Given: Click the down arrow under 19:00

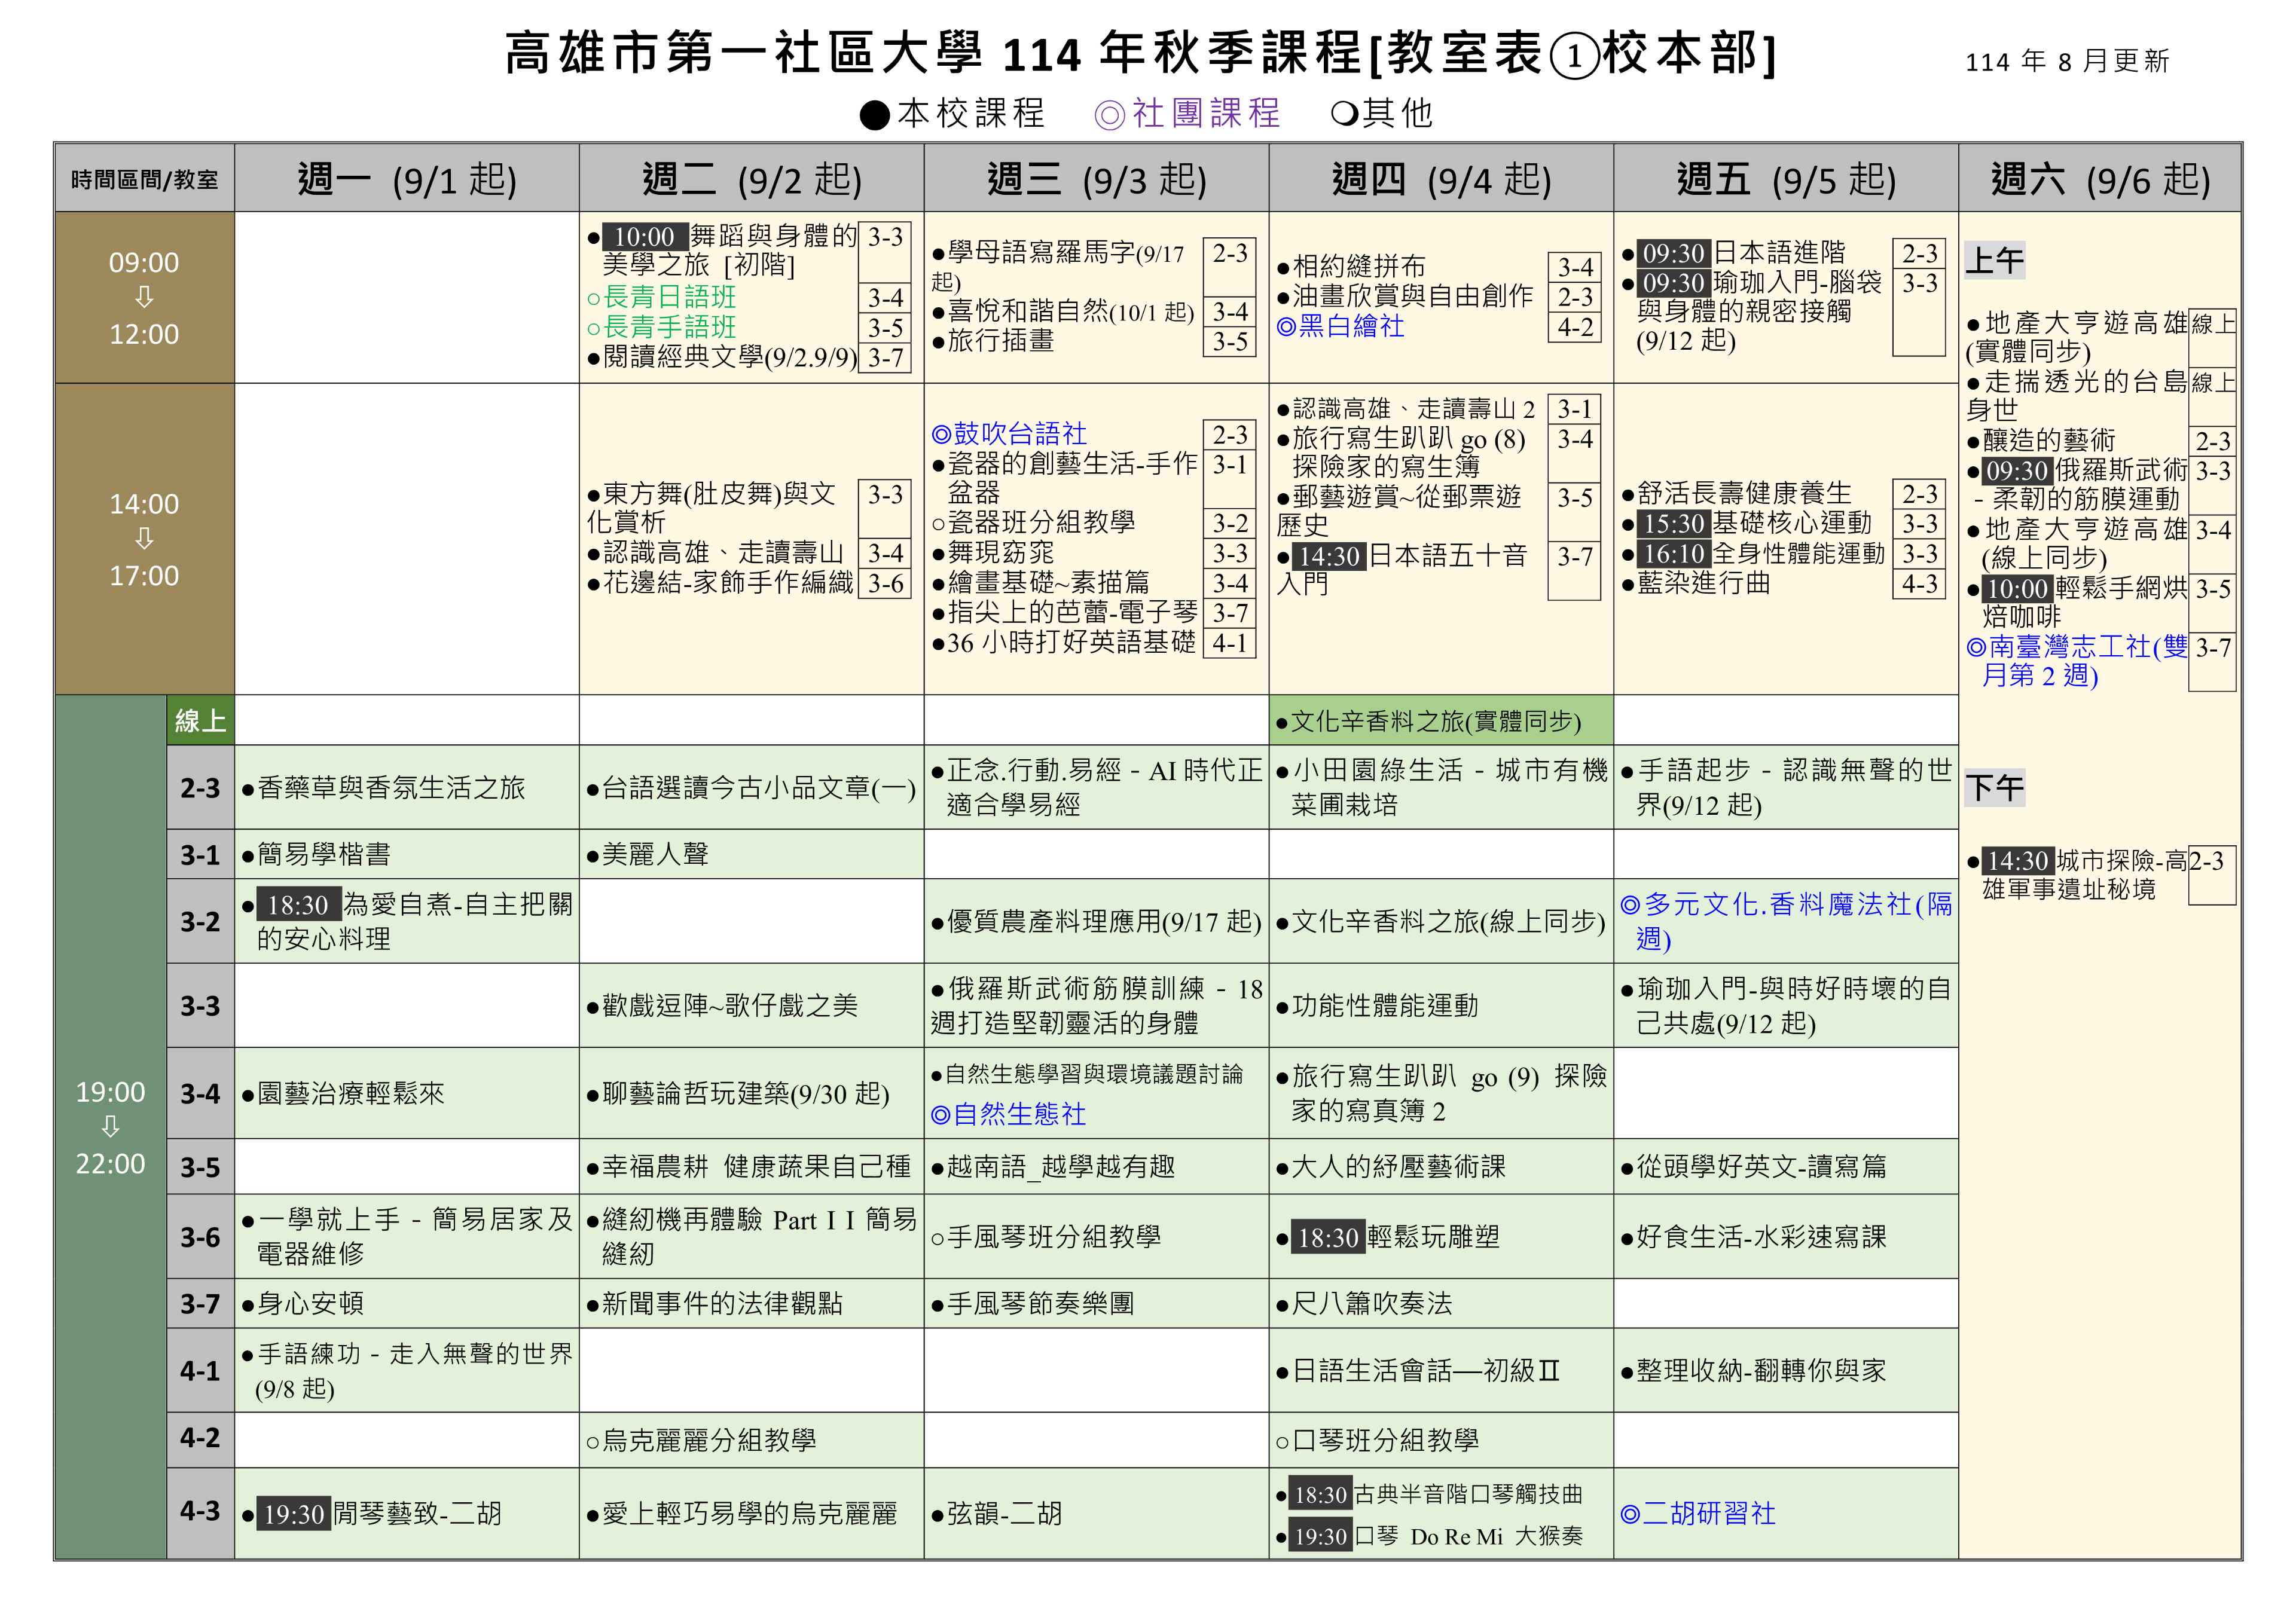Looking at the screenshot, I should 110,1127.
